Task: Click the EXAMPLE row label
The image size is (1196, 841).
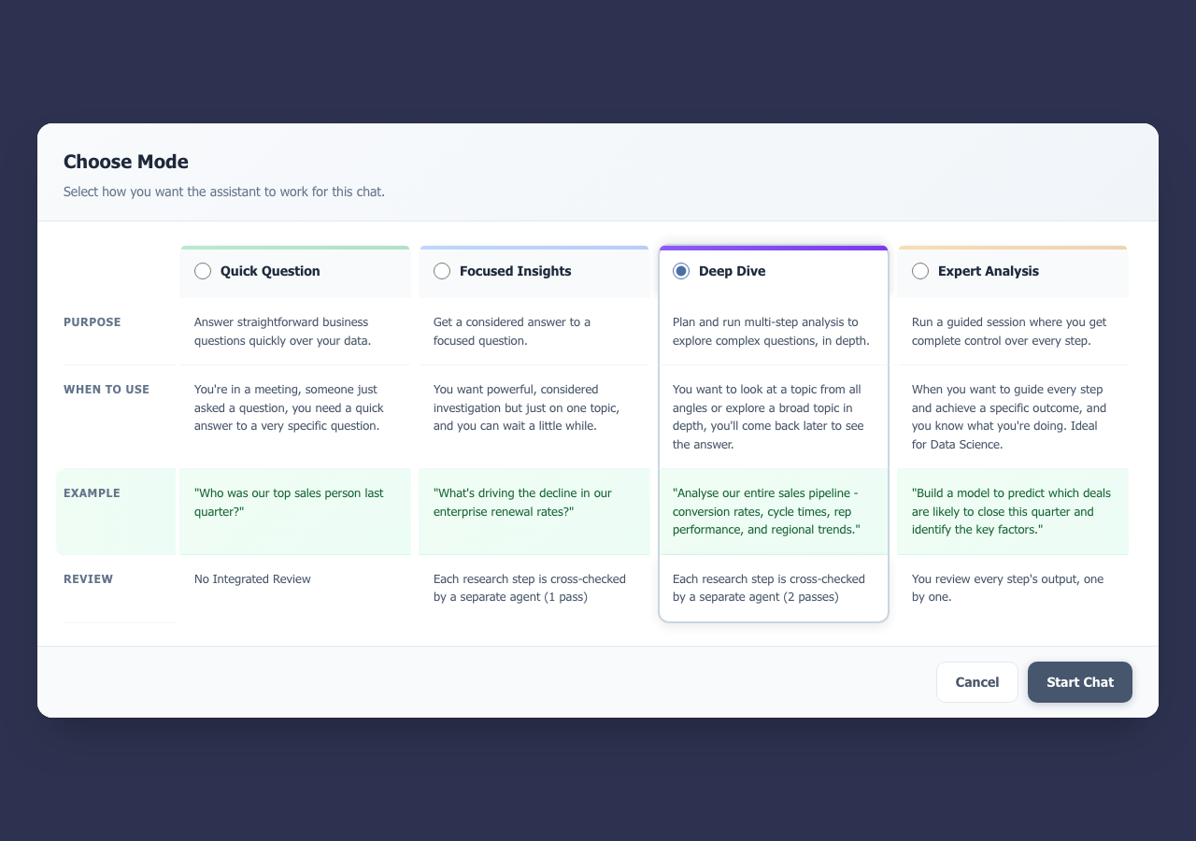Action: (92, 493)
